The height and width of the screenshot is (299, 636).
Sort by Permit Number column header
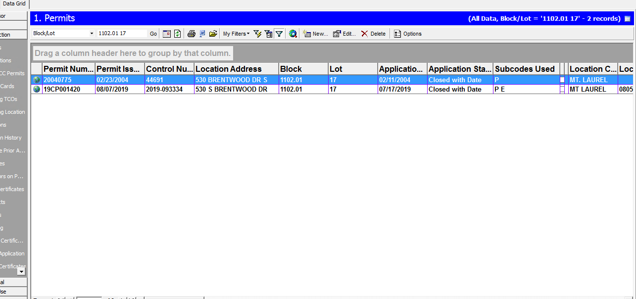(69, 69)
